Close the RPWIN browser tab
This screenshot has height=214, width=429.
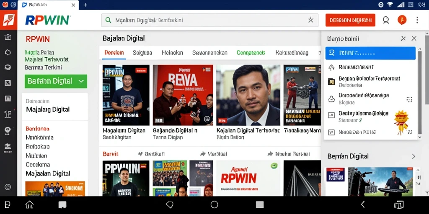pos(73,5)
